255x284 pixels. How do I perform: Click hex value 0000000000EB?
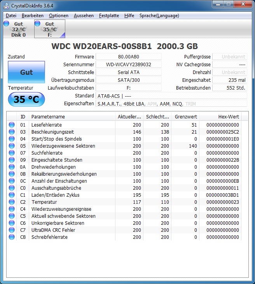click(x=223, y=181)
